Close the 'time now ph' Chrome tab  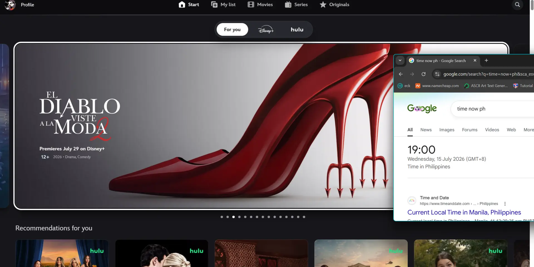475,60
